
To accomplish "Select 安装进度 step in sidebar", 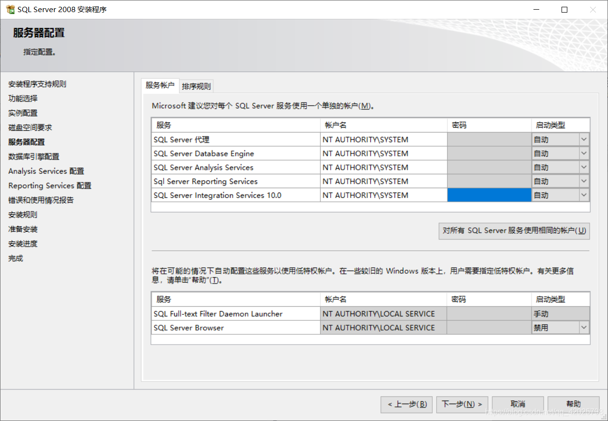I will point(23,244).
